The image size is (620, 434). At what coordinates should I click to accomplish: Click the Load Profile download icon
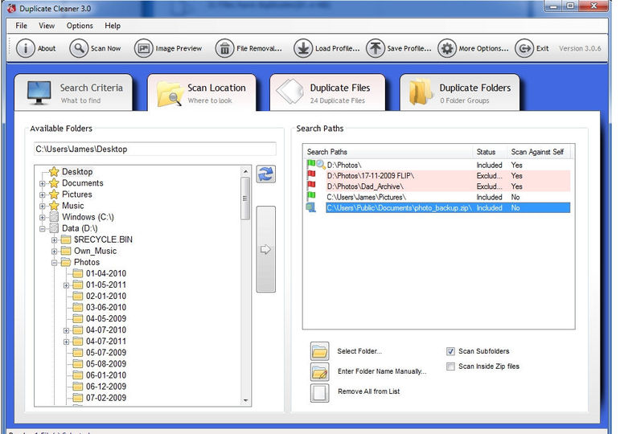pos(303,48)
